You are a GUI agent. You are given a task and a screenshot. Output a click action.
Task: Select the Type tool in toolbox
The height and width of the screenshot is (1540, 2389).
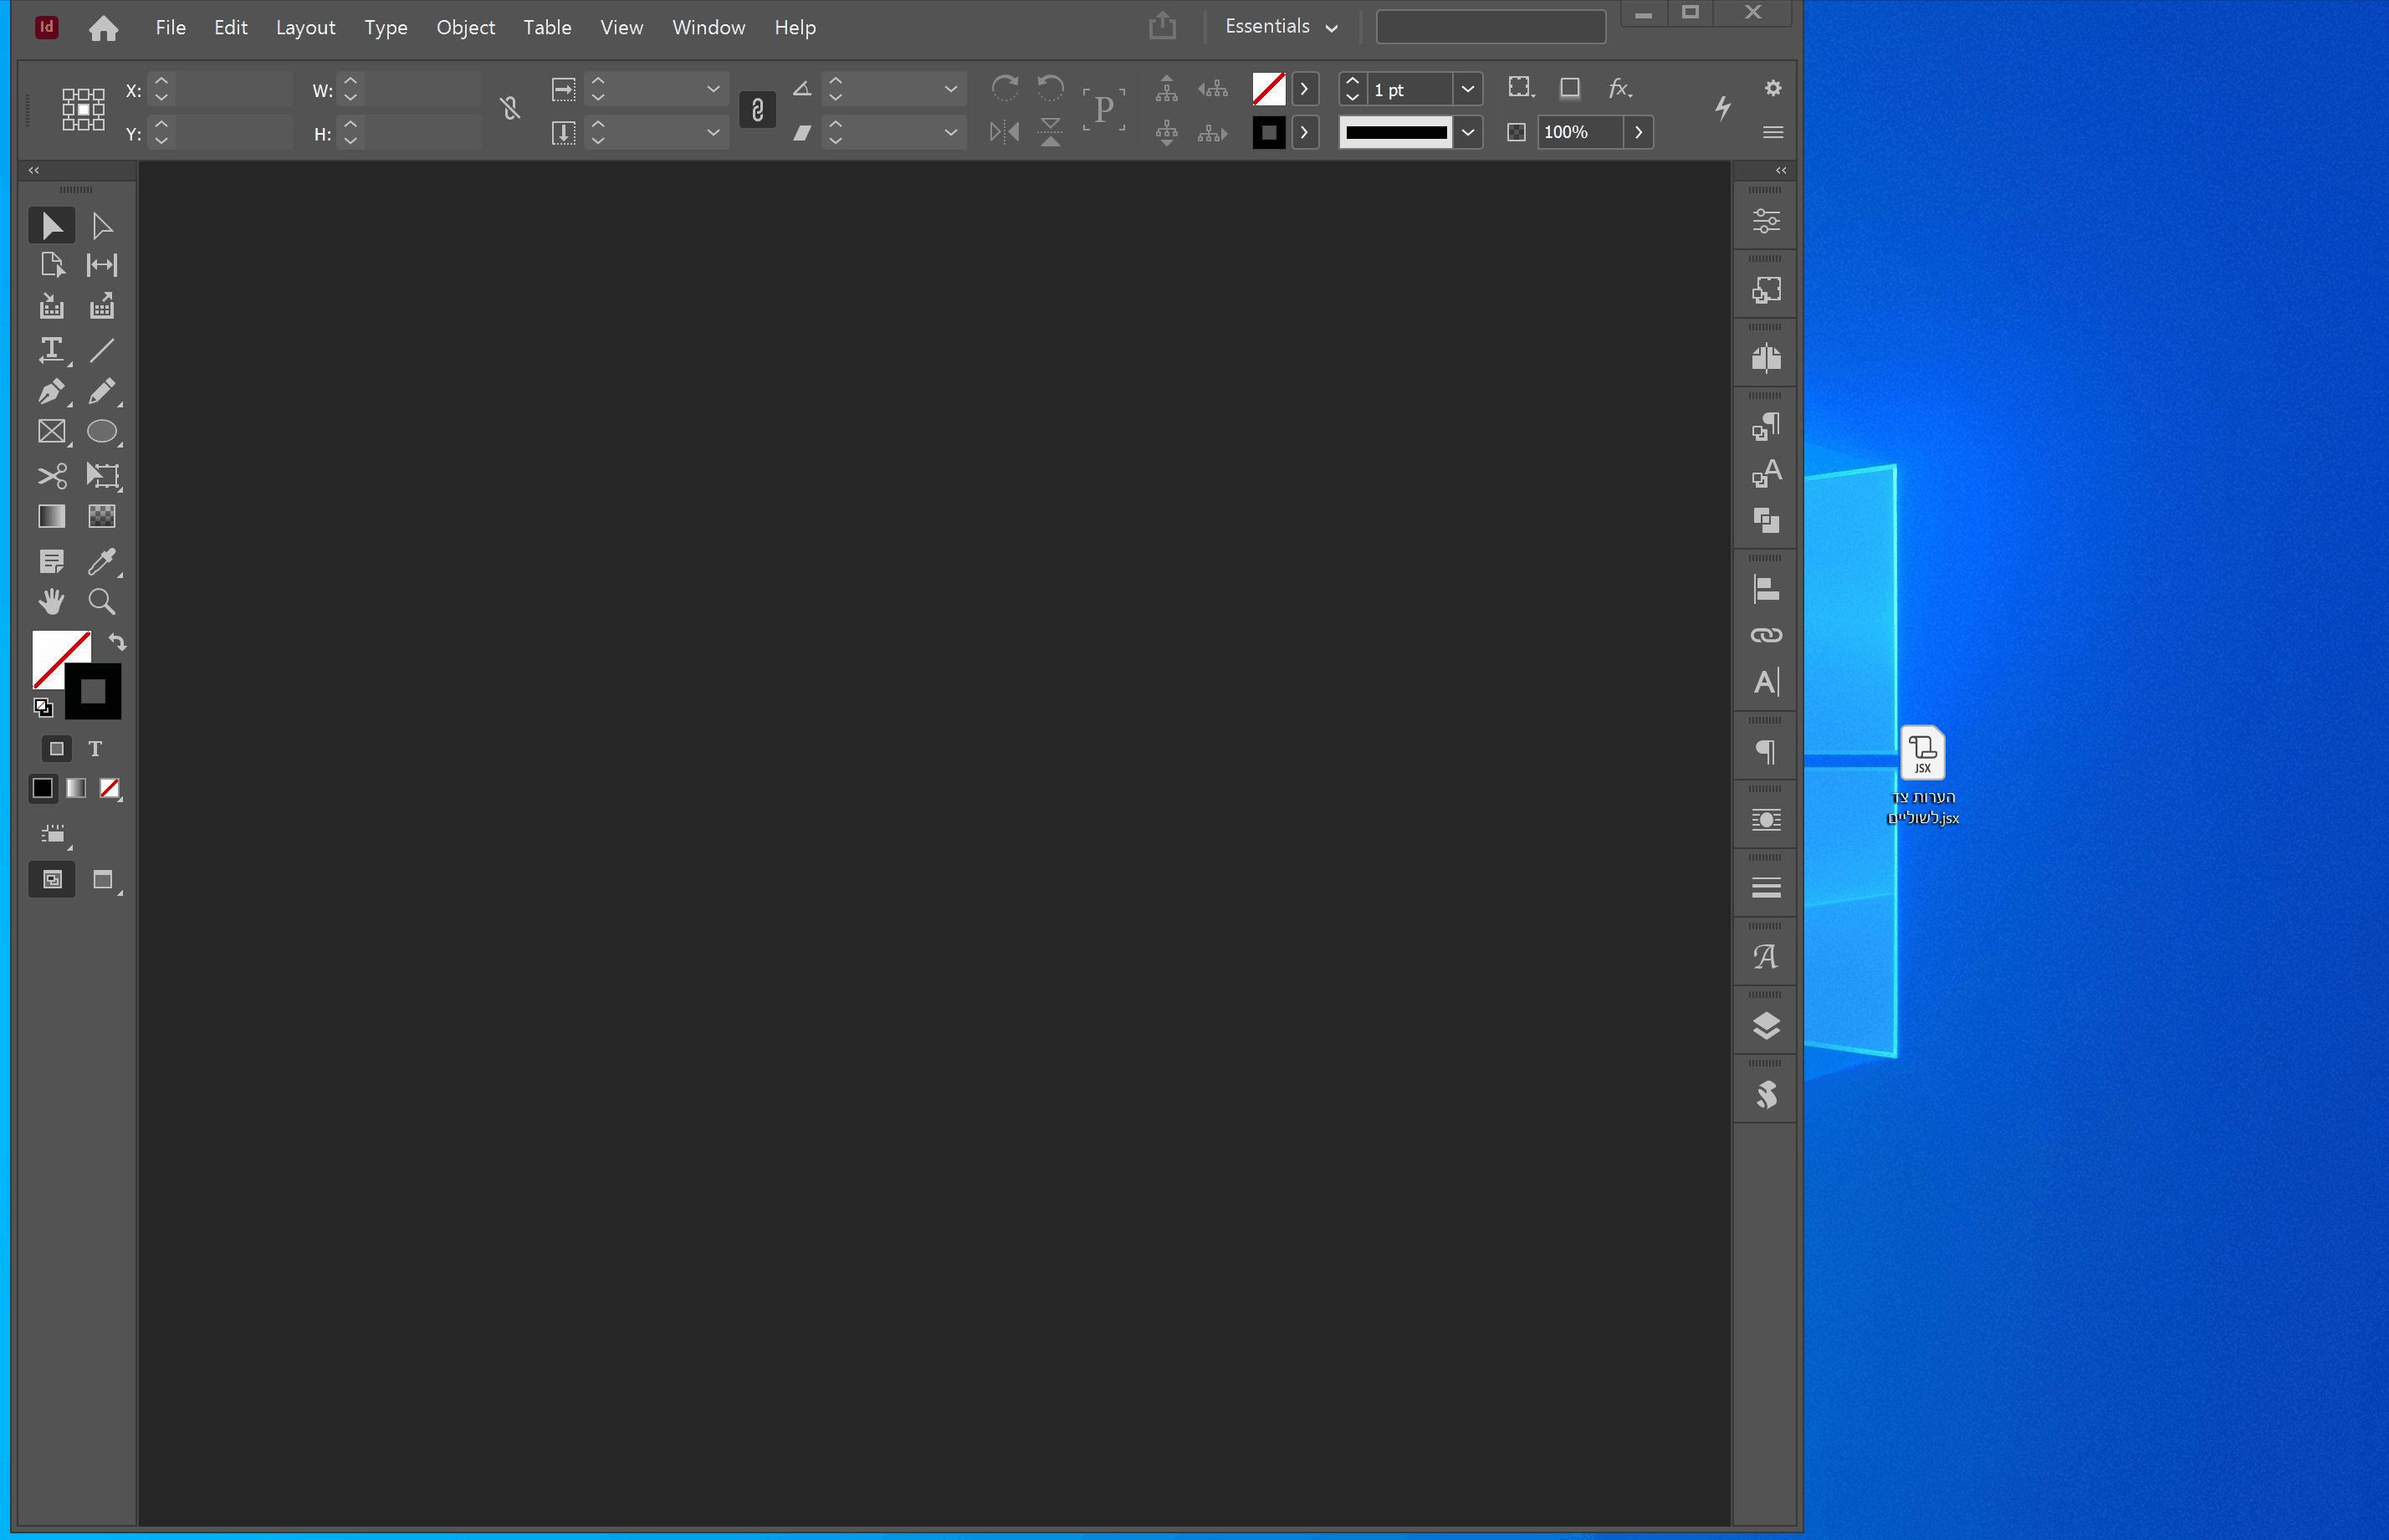point(51,349)
